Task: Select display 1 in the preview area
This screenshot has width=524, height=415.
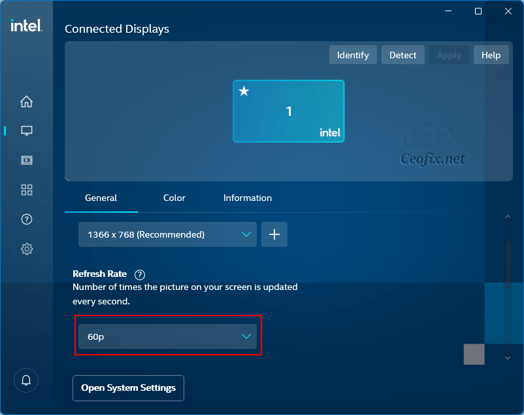Action: pos(289,111)
